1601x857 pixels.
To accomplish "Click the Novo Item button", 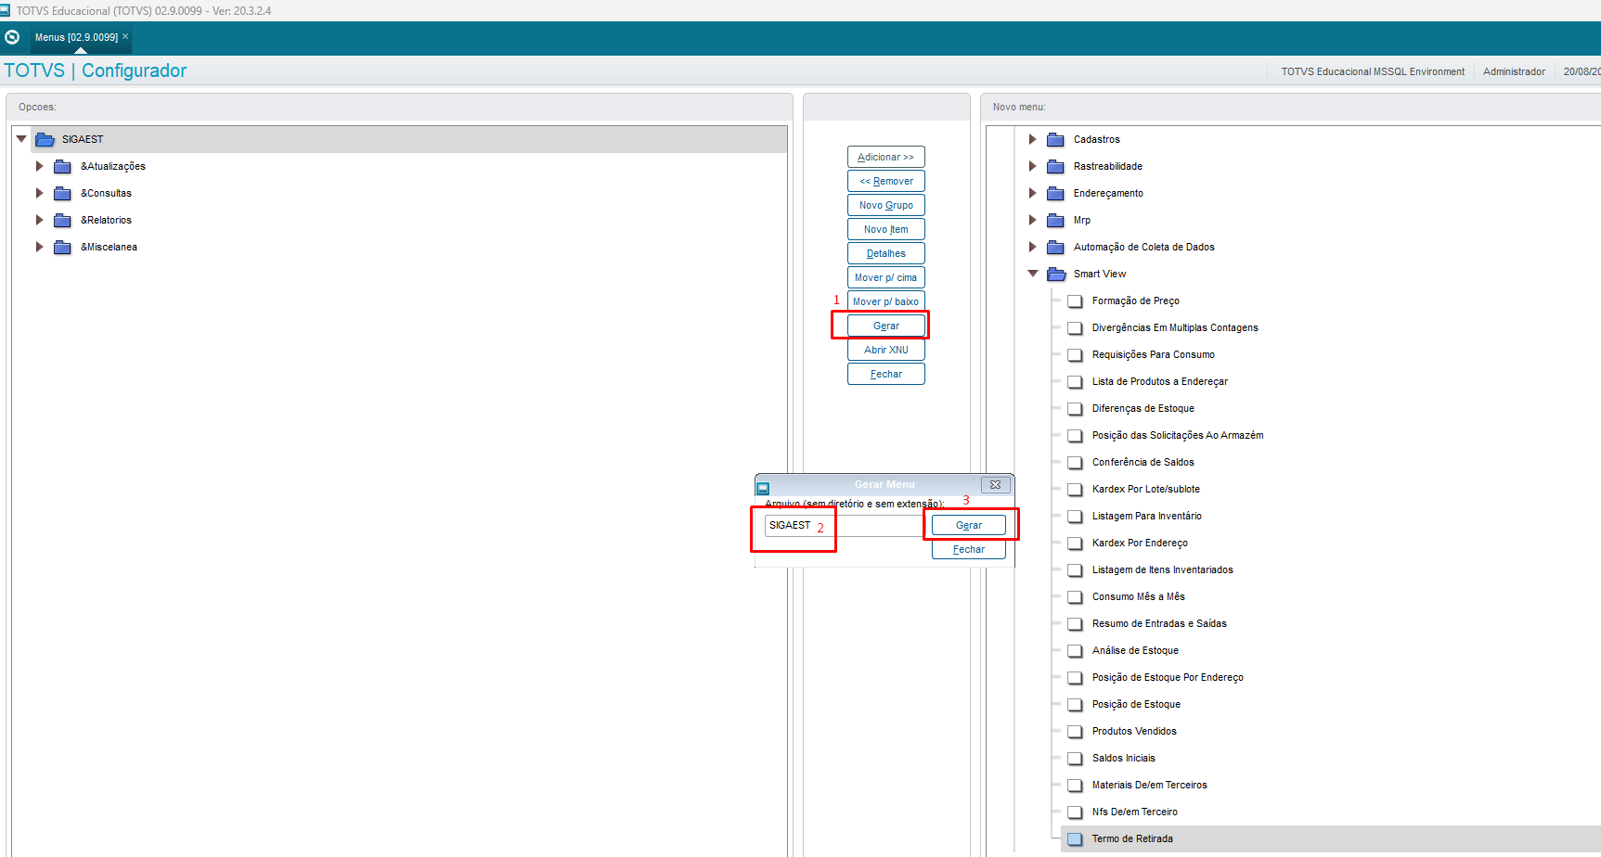I will [x=886, y=229].
